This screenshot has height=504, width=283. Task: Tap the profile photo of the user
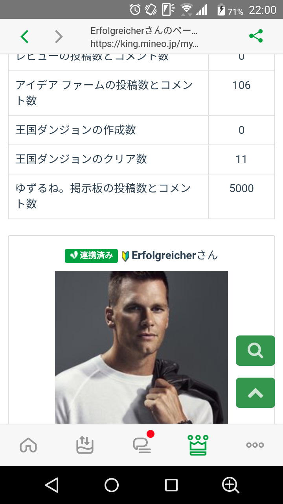141,347
